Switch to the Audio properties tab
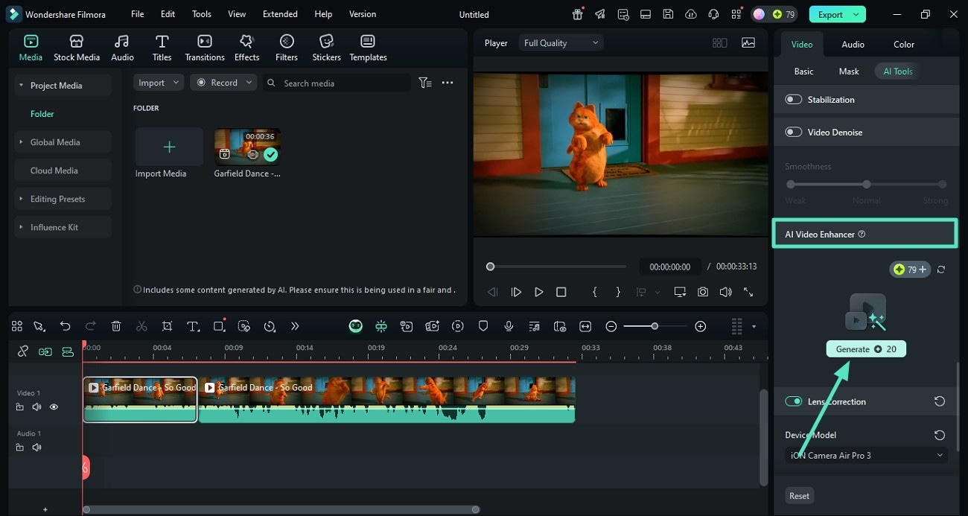The width and height of the screenshot is (968, 516). [853, 44]
